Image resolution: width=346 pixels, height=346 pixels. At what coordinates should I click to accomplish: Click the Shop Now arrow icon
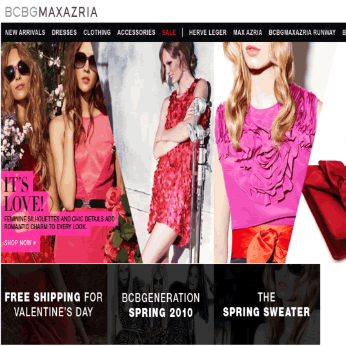click(x=35, y=243)
